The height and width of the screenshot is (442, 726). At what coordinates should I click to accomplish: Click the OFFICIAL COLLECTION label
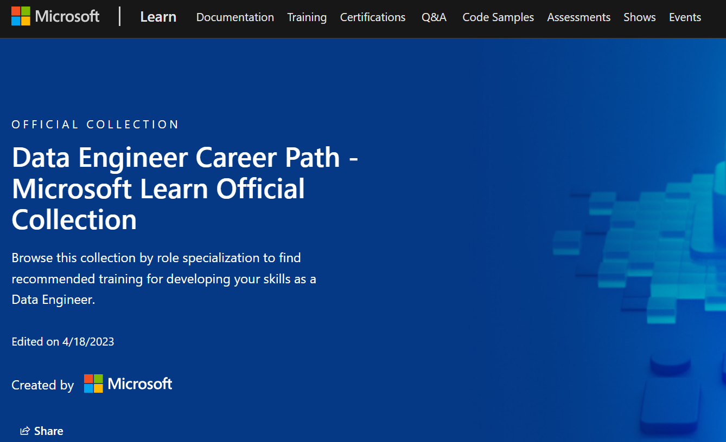pos(94,124)
